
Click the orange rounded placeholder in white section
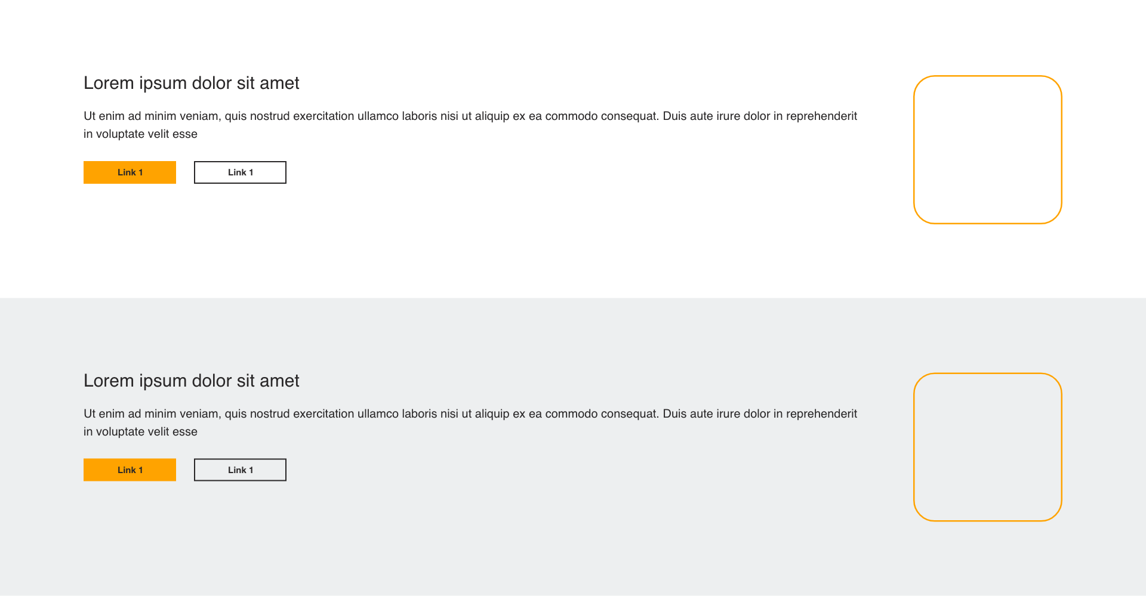pos(988,150)
